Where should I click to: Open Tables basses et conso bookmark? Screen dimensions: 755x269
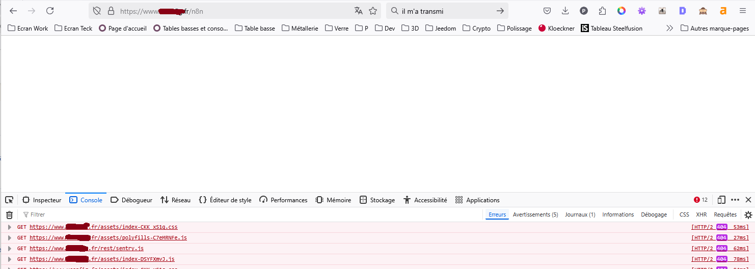tap(191, 29)
